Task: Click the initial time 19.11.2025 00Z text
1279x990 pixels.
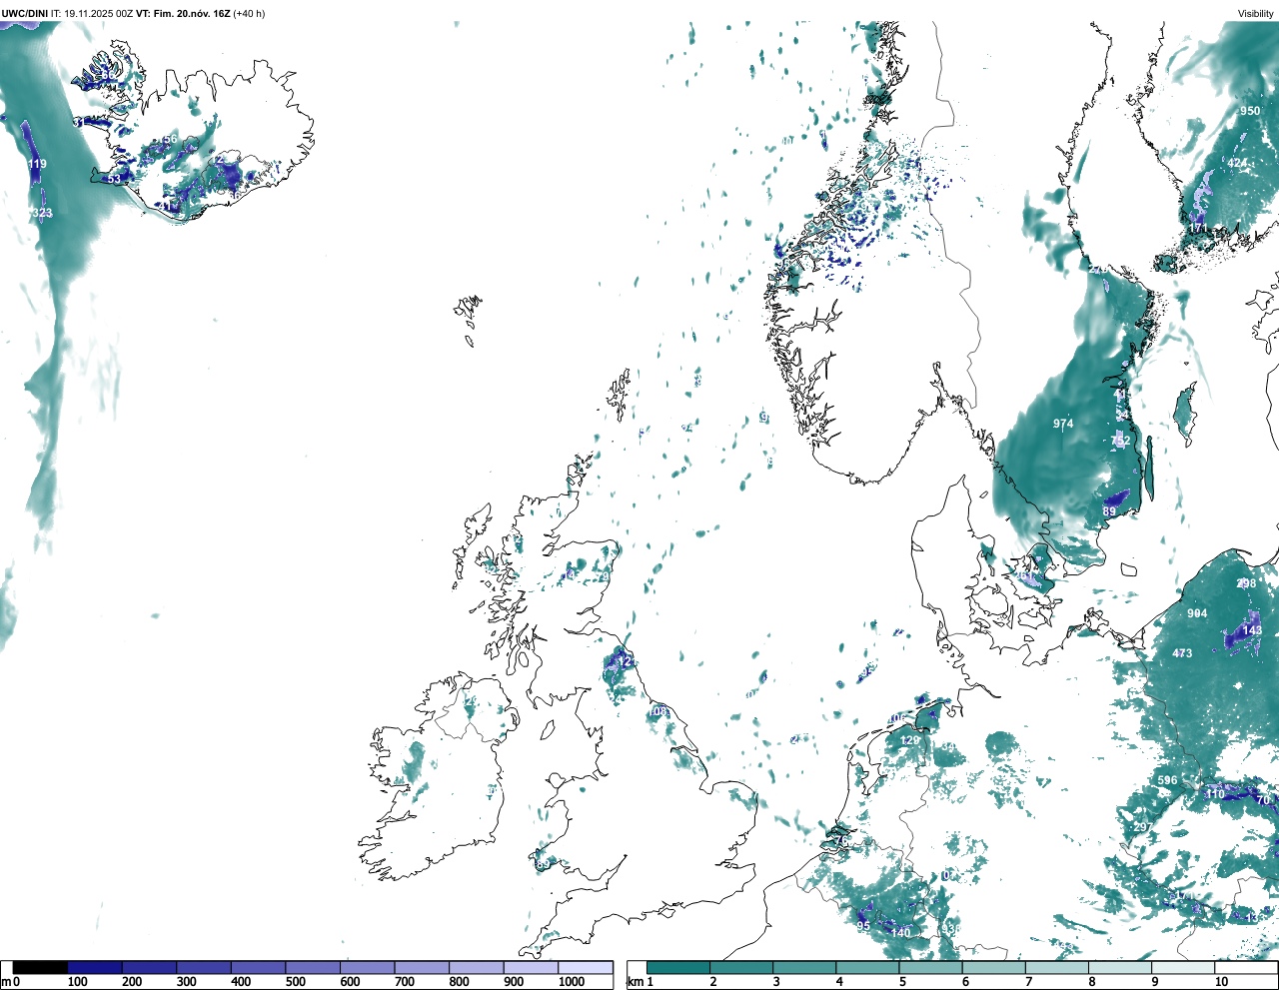Action: [98, 14]
